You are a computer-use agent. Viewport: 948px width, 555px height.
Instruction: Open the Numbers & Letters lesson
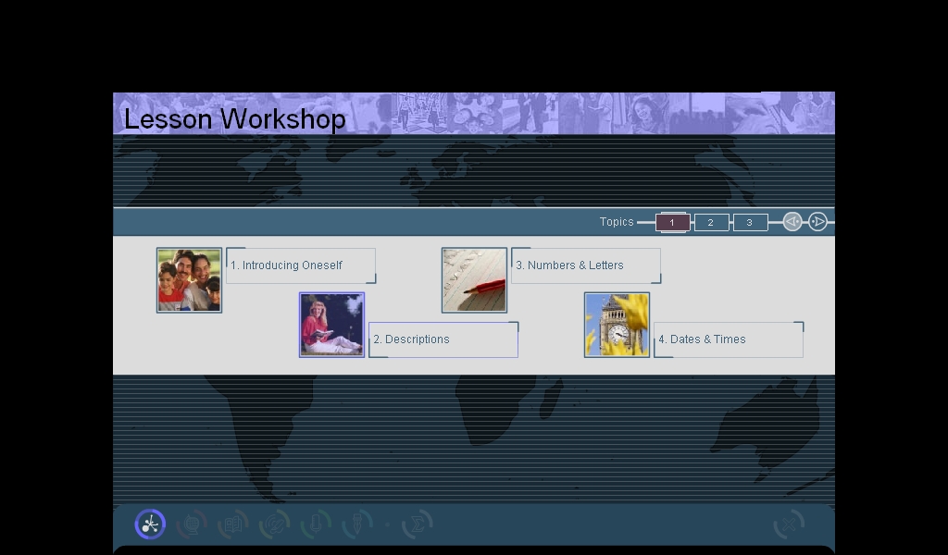click(x=586, y=265)
